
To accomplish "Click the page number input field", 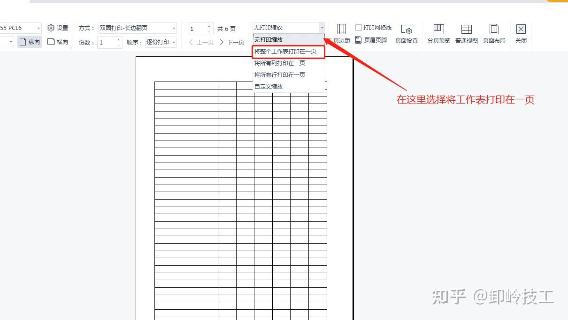I will point(197,28).
